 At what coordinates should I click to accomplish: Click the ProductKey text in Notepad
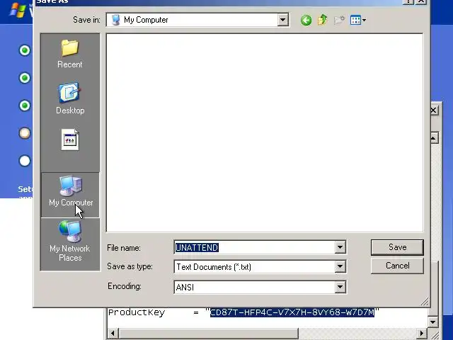pos(137,312)
